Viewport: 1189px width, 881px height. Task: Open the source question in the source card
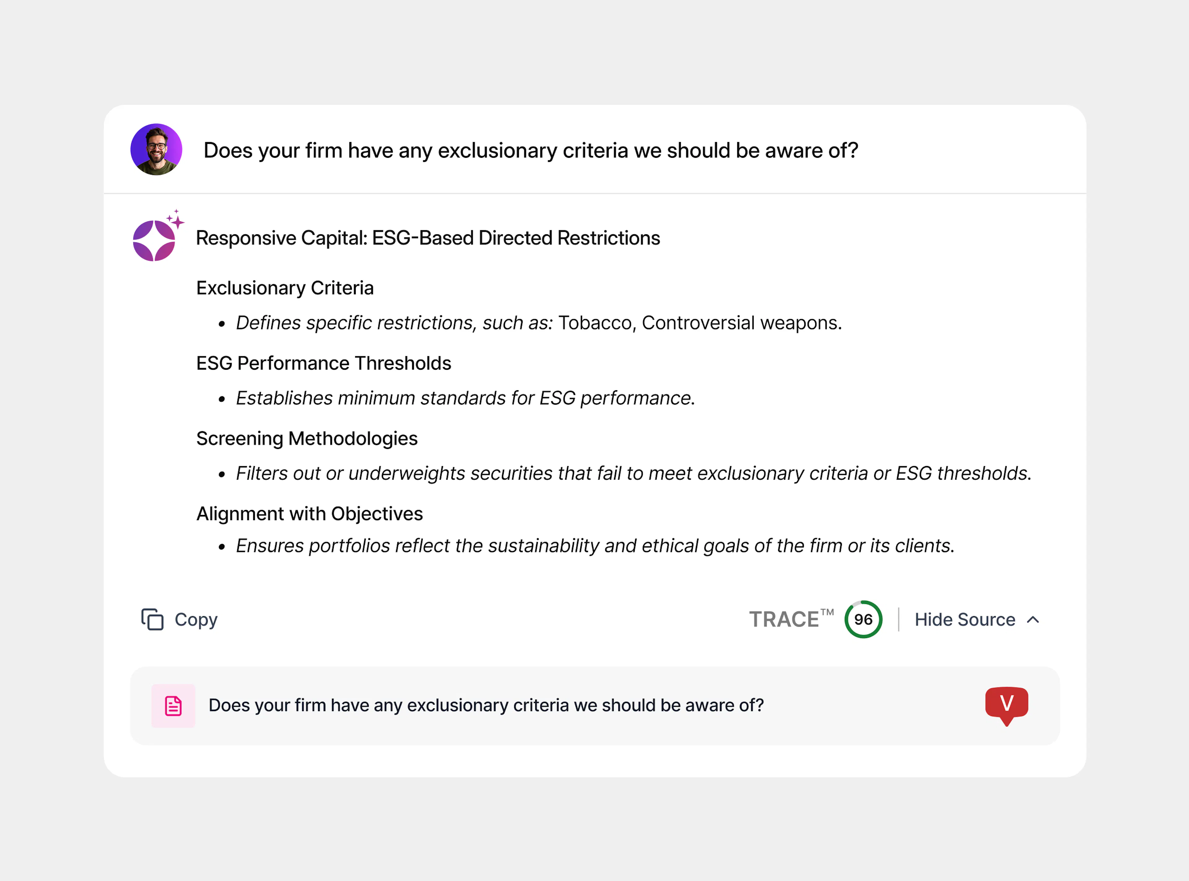(486, 706)
